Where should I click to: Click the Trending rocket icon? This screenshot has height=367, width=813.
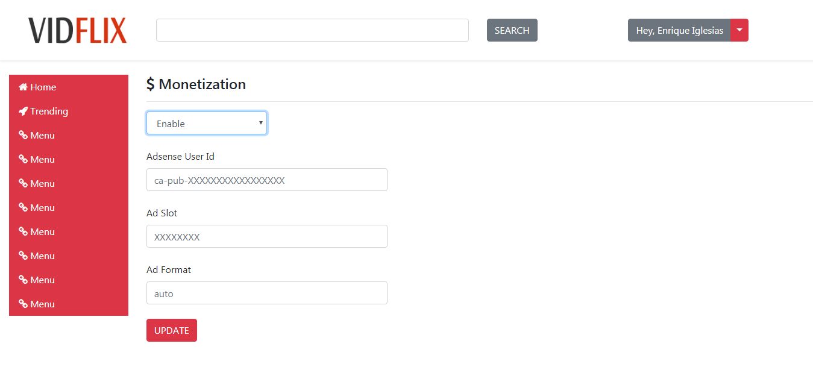(23, 111)
